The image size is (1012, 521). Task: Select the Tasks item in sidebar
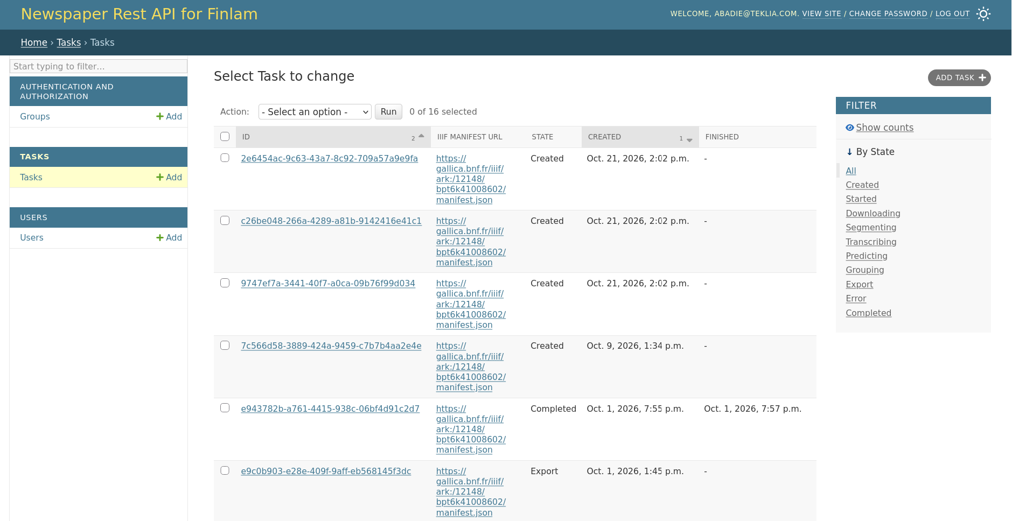click(x=31, y=177)
